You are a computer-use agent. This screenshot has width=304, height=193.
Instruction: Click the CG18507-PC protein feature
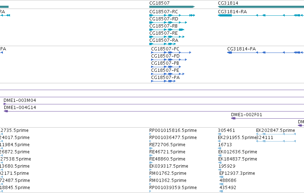(171, 53)
